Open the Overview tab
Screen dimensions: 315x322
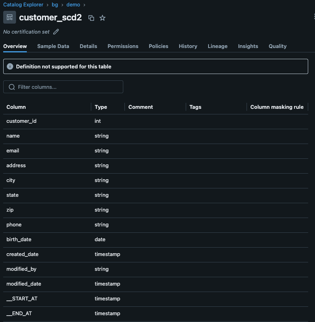(x=15, y=46)
